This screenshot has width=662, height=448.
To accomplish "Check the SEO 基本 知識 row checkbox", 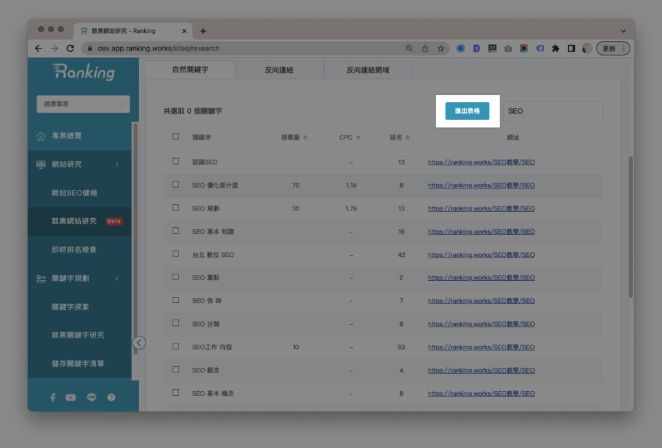I will [x=176, y=231].
